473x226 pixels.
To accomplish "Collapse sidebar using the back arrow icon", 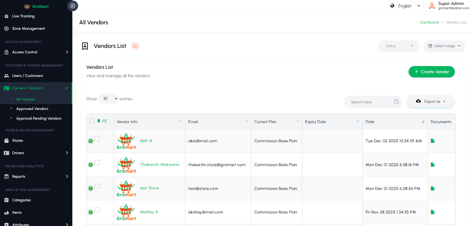I will point(73,6).
